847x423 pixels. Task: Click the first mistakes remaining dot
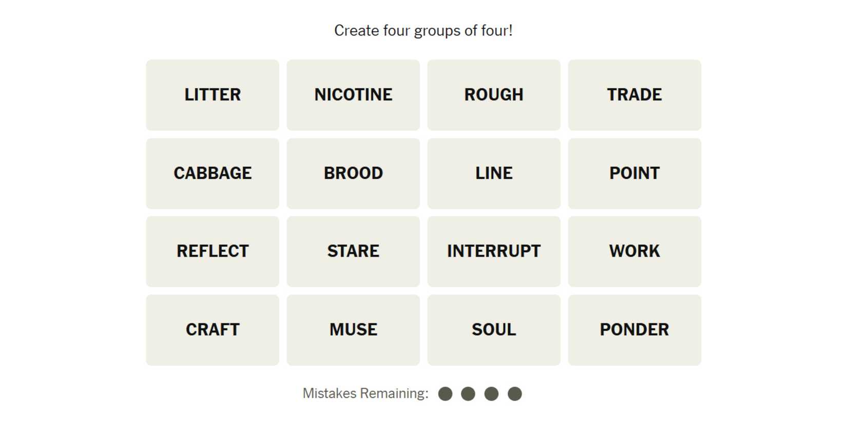point(445,394)
